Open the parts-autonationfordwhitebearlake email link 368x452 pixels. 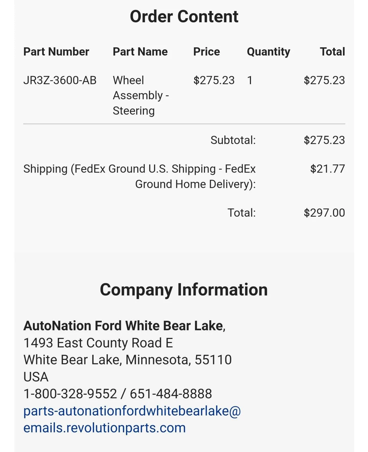(132, 419)
